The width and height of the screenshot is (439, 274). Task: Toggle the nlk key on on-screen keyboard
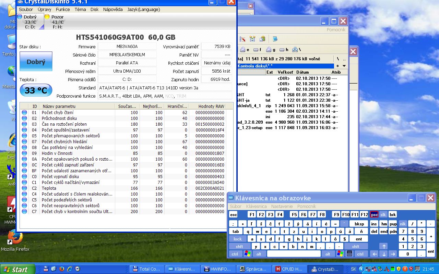tap(403, 224)
